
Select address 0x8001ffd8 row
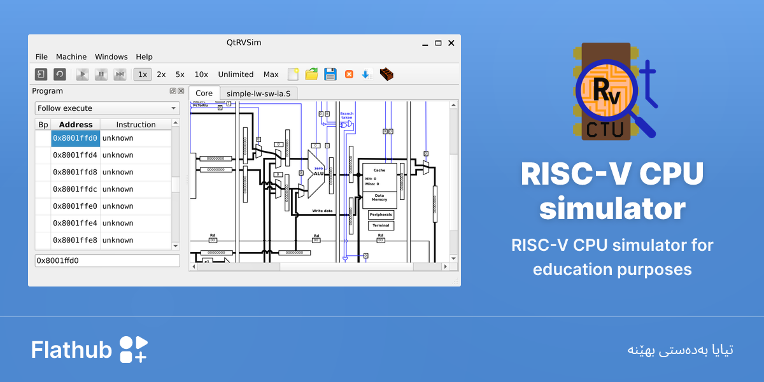[x=103, y=173]
